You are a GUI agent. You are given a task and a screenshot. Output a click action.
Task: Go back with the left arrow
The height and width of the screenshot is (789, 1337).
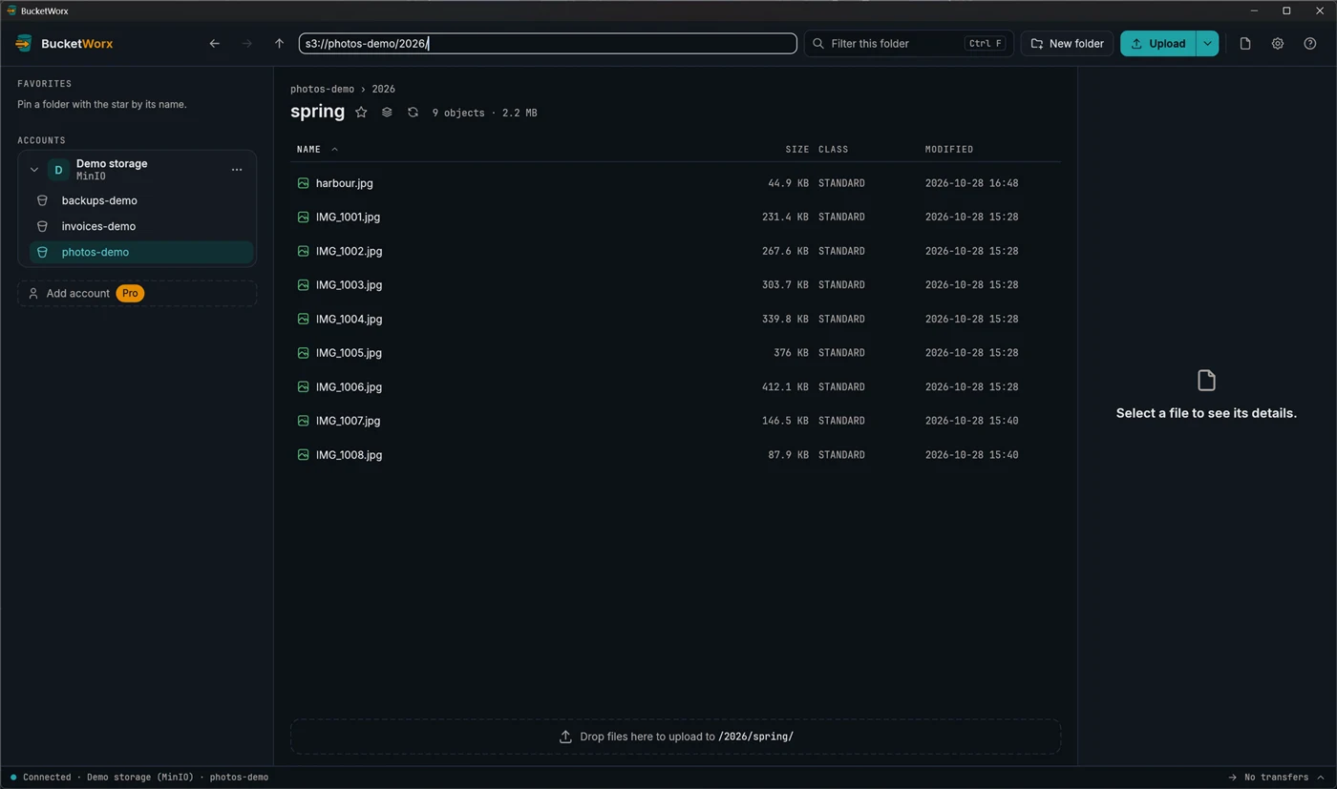coord(215,44)
